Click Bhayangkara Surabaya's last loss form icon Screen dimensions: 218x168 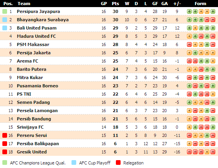pyautogui.click(x=213, y=20)
